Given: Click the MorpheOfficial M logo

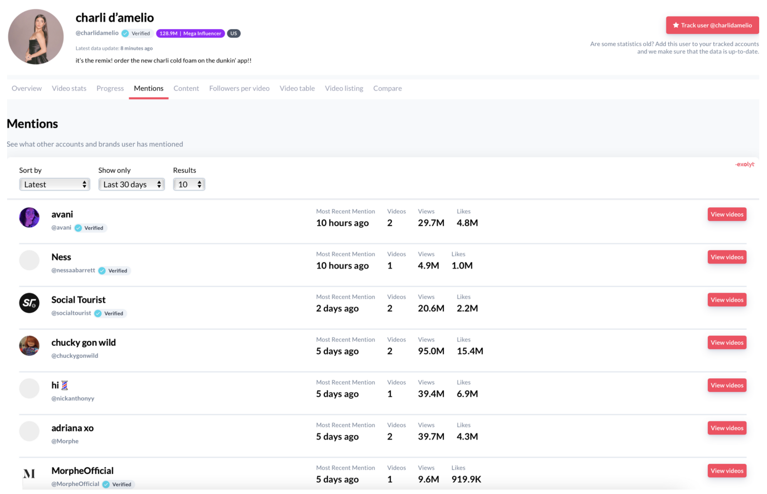Looking at the screenshot, I should pos(29,474).
